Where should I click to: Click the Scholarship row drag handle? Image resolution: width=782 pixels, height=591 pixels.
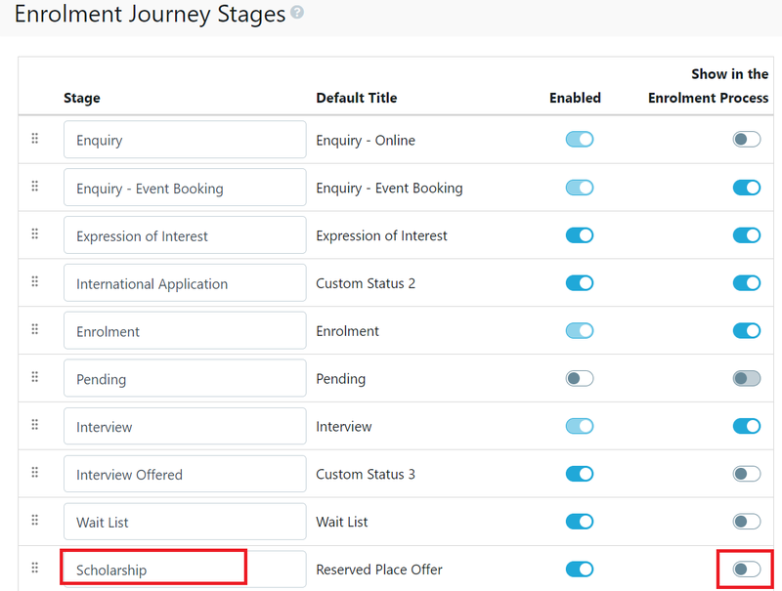click(x=35, y=568)
